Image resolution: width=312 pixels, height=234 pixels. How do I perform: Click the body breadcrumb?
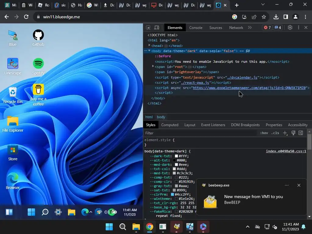pyautogui.click(x=161, y=117)
